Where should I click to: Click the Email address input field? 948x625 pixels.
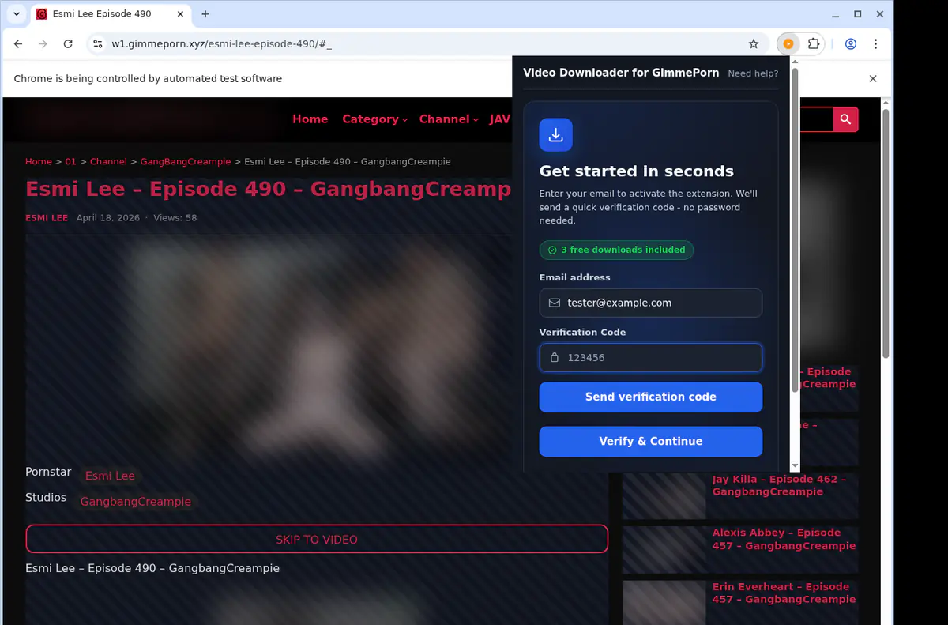point(651,303)
